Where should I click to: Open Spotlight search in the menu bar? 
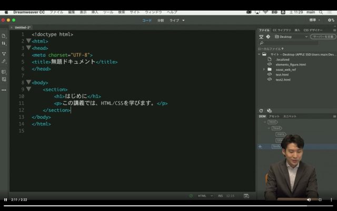pos(321,12)
